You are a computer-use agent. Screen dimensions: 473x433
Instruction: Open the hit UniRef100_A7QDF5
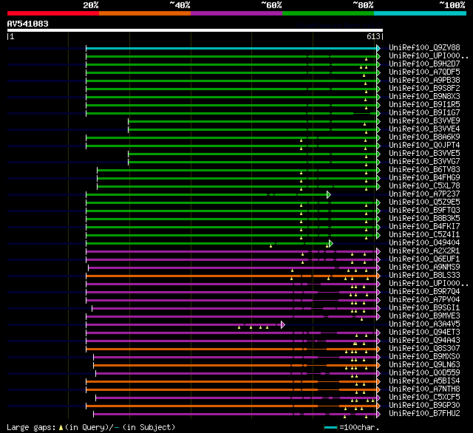tap(424, 72)
